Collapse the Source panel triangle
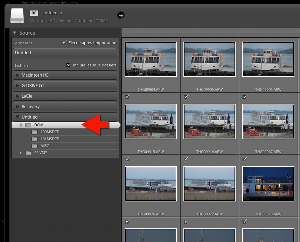The width and height of the screenshot is (300, 242). pos(15,33)
